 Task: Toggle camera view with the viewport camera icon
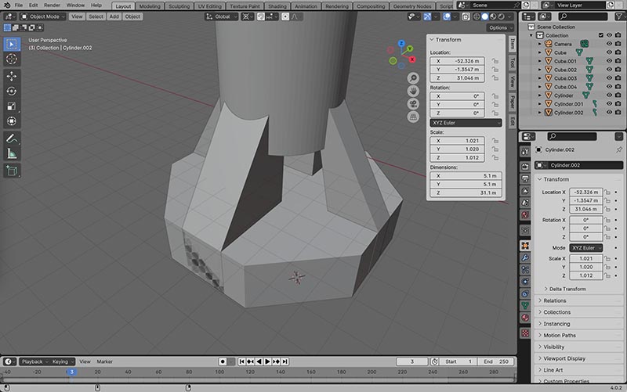[412, 104]
